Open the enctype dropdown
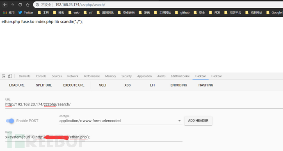Image resolution: width=283 pixels, height=151 pixels. [x=121, y=121]
